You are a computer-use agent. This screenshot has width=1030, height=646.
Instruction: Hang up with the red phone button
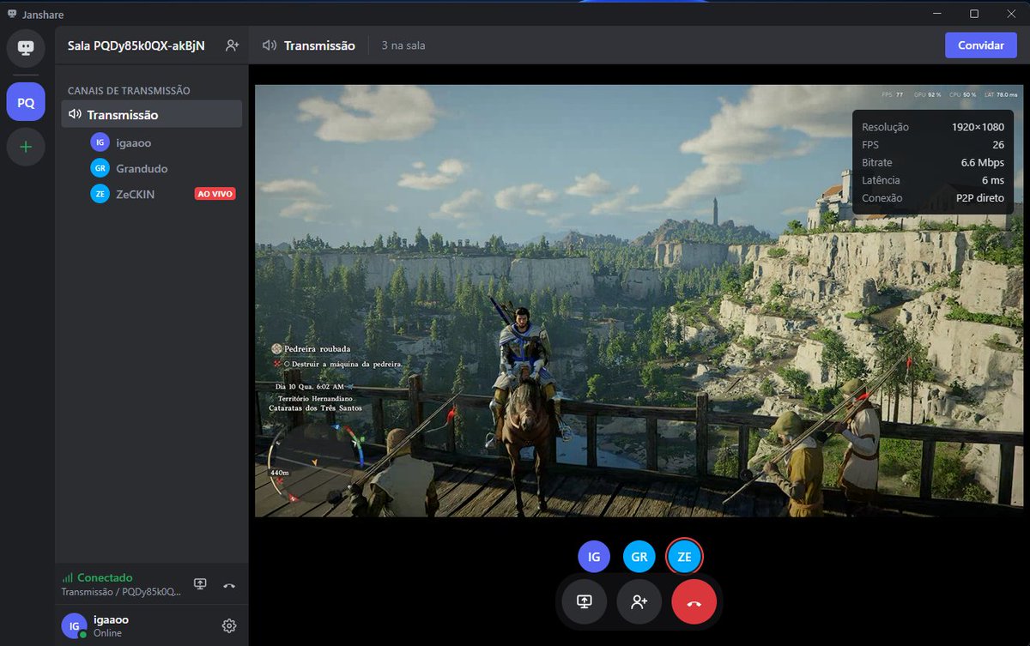tap(694, 601)
